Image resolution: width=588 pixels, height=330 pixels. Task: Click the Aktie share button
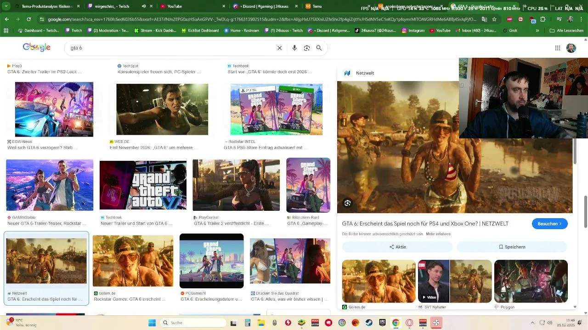click(x=398, y=247)
